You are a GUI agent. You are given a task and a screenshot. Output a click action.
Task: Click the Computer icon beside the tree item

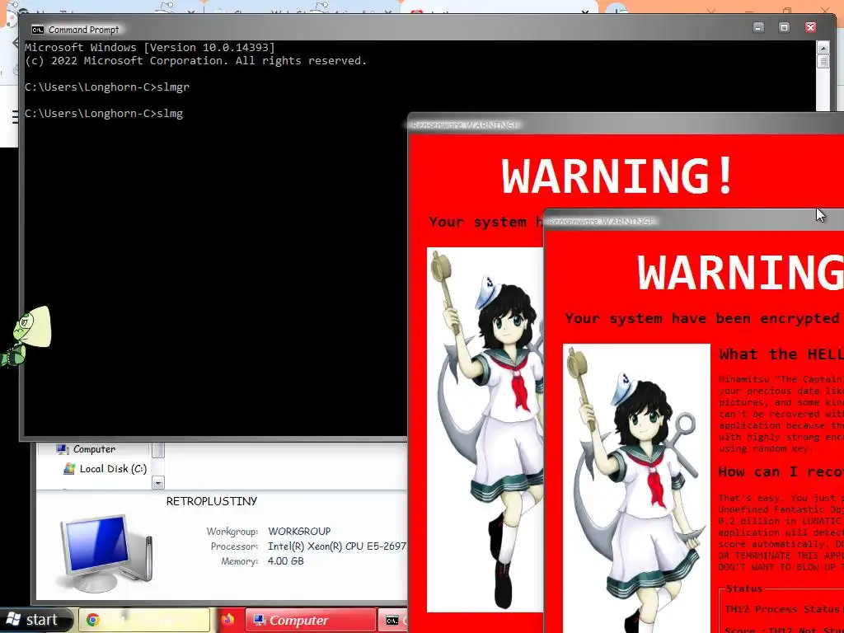click(x=63, y=449)
